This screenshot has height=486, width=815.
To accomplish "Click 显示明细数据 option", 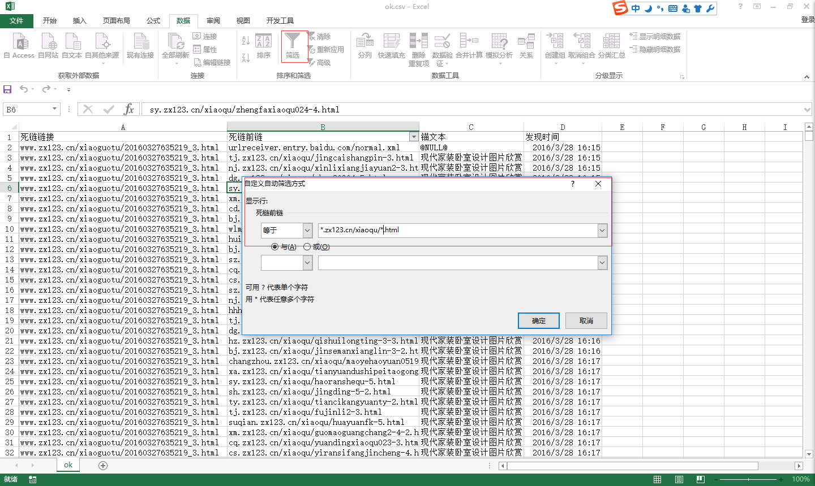I will coord(655,36).
